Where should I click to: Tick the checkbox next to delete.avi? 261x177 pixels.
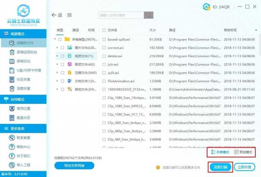click(x=104, y=56)
